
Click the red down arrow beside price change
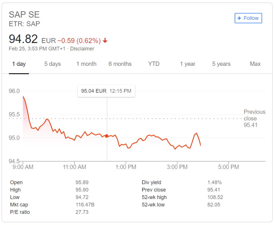pos(105,41)
